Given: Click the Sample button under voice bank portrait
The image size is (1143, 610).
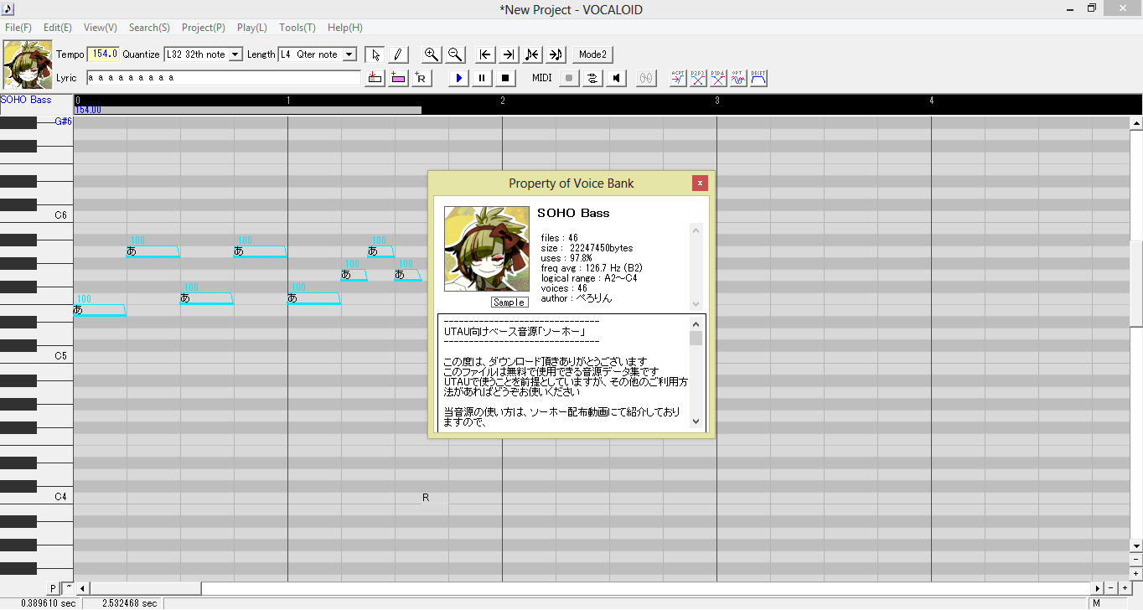Looking at the screenshot, I should [x=509, y=302].
